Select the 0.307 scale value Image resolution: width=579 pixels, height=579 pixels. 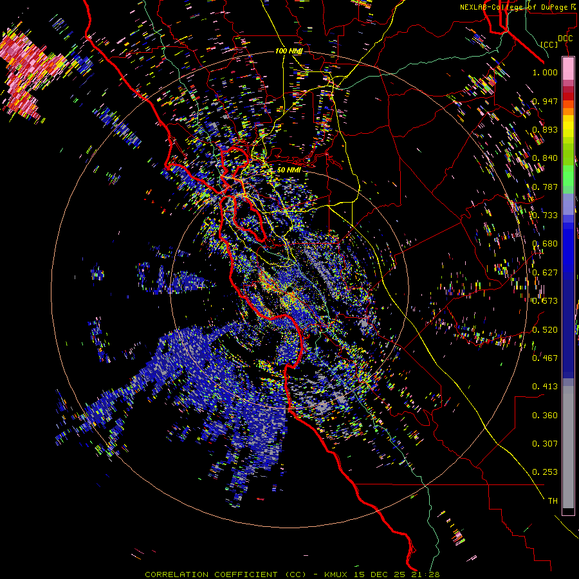click(x=545, y=444)
